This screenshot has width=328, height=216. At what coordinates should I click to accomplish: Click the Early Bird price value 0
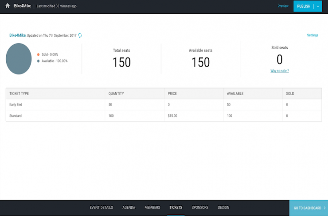pos(168,104)
